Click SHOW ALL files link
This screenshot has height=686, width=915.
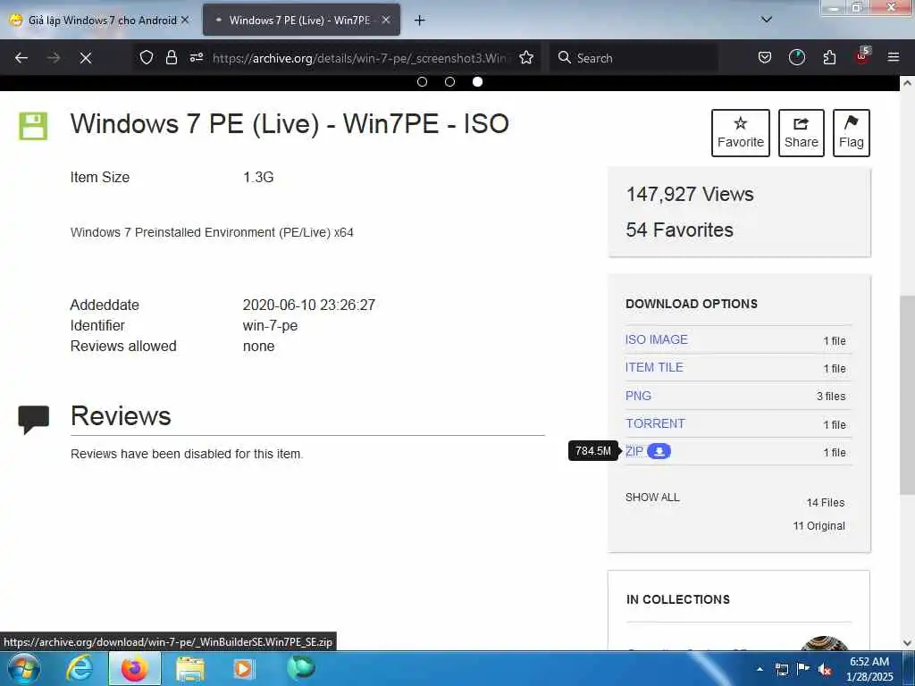coord(652,497)
